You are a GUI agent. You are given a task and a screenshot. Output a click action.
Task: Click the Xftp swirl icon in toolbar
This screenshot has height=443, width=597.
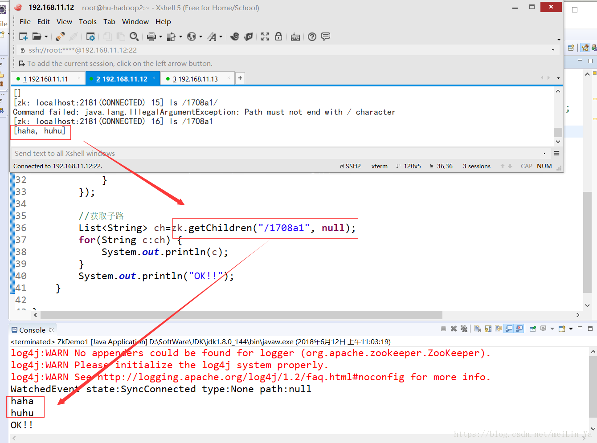click(235, 37)
